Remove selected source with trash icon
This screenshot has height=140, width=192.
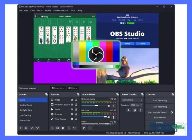(57, 128)
